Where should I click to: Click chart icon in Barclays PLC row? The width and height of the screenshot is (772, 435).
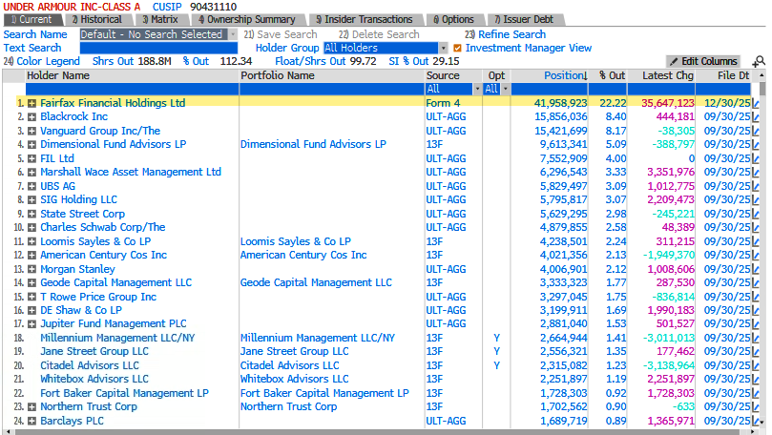click(x=756, y=421)
